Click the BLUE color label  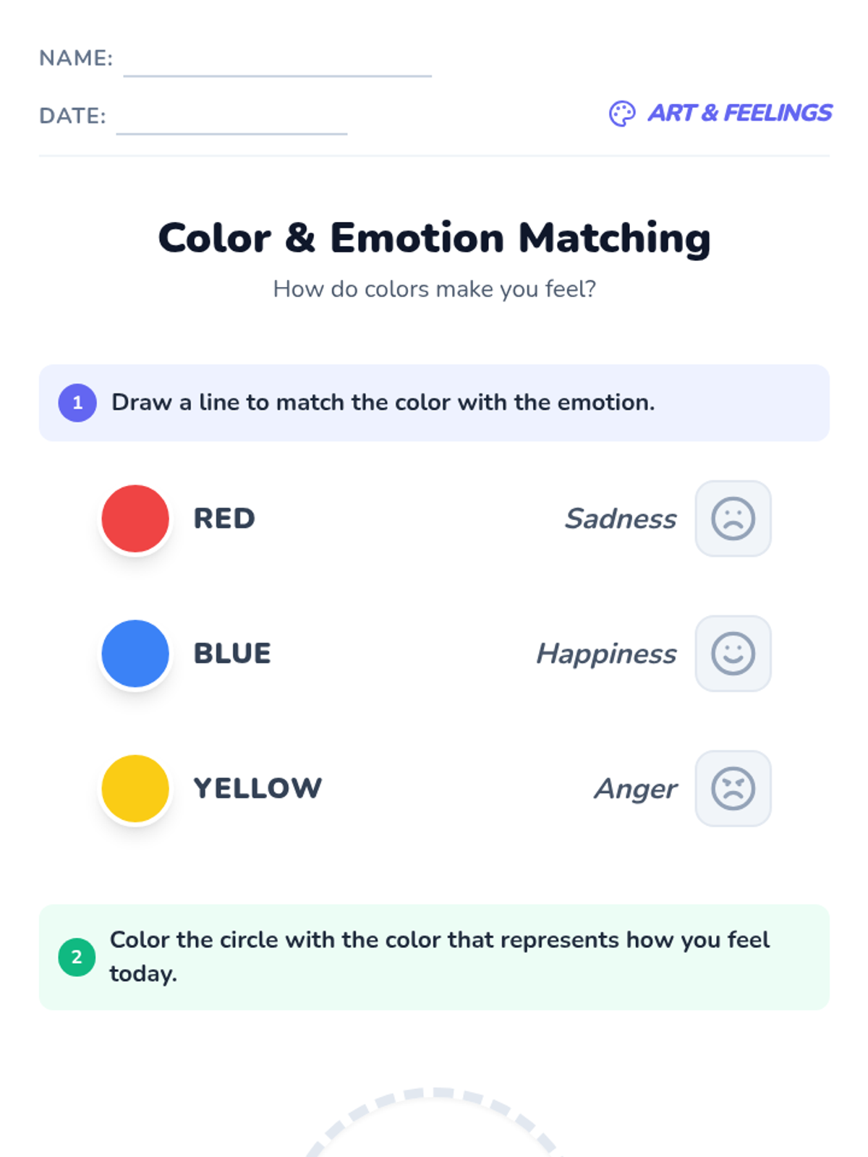tap(232, 654)
